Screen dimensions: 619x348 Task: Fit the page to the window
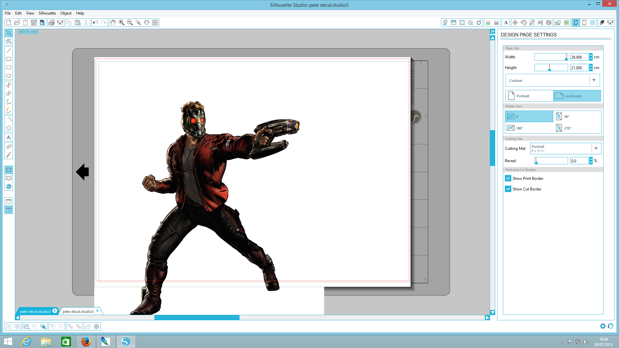coord(155,23)
